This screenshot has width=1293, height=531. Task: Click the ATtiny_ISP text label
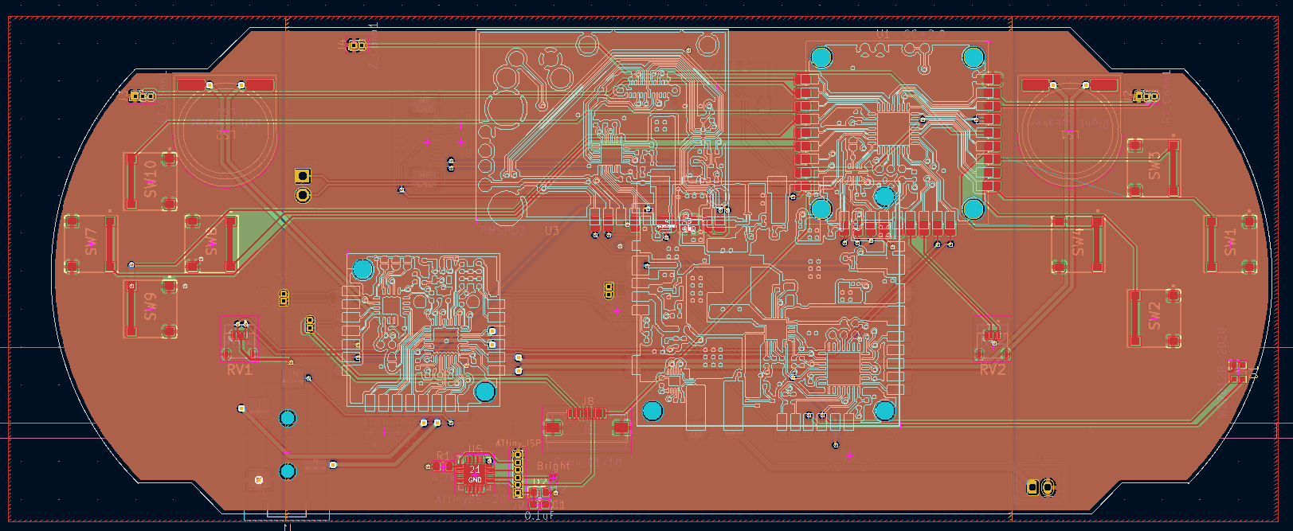518,443
